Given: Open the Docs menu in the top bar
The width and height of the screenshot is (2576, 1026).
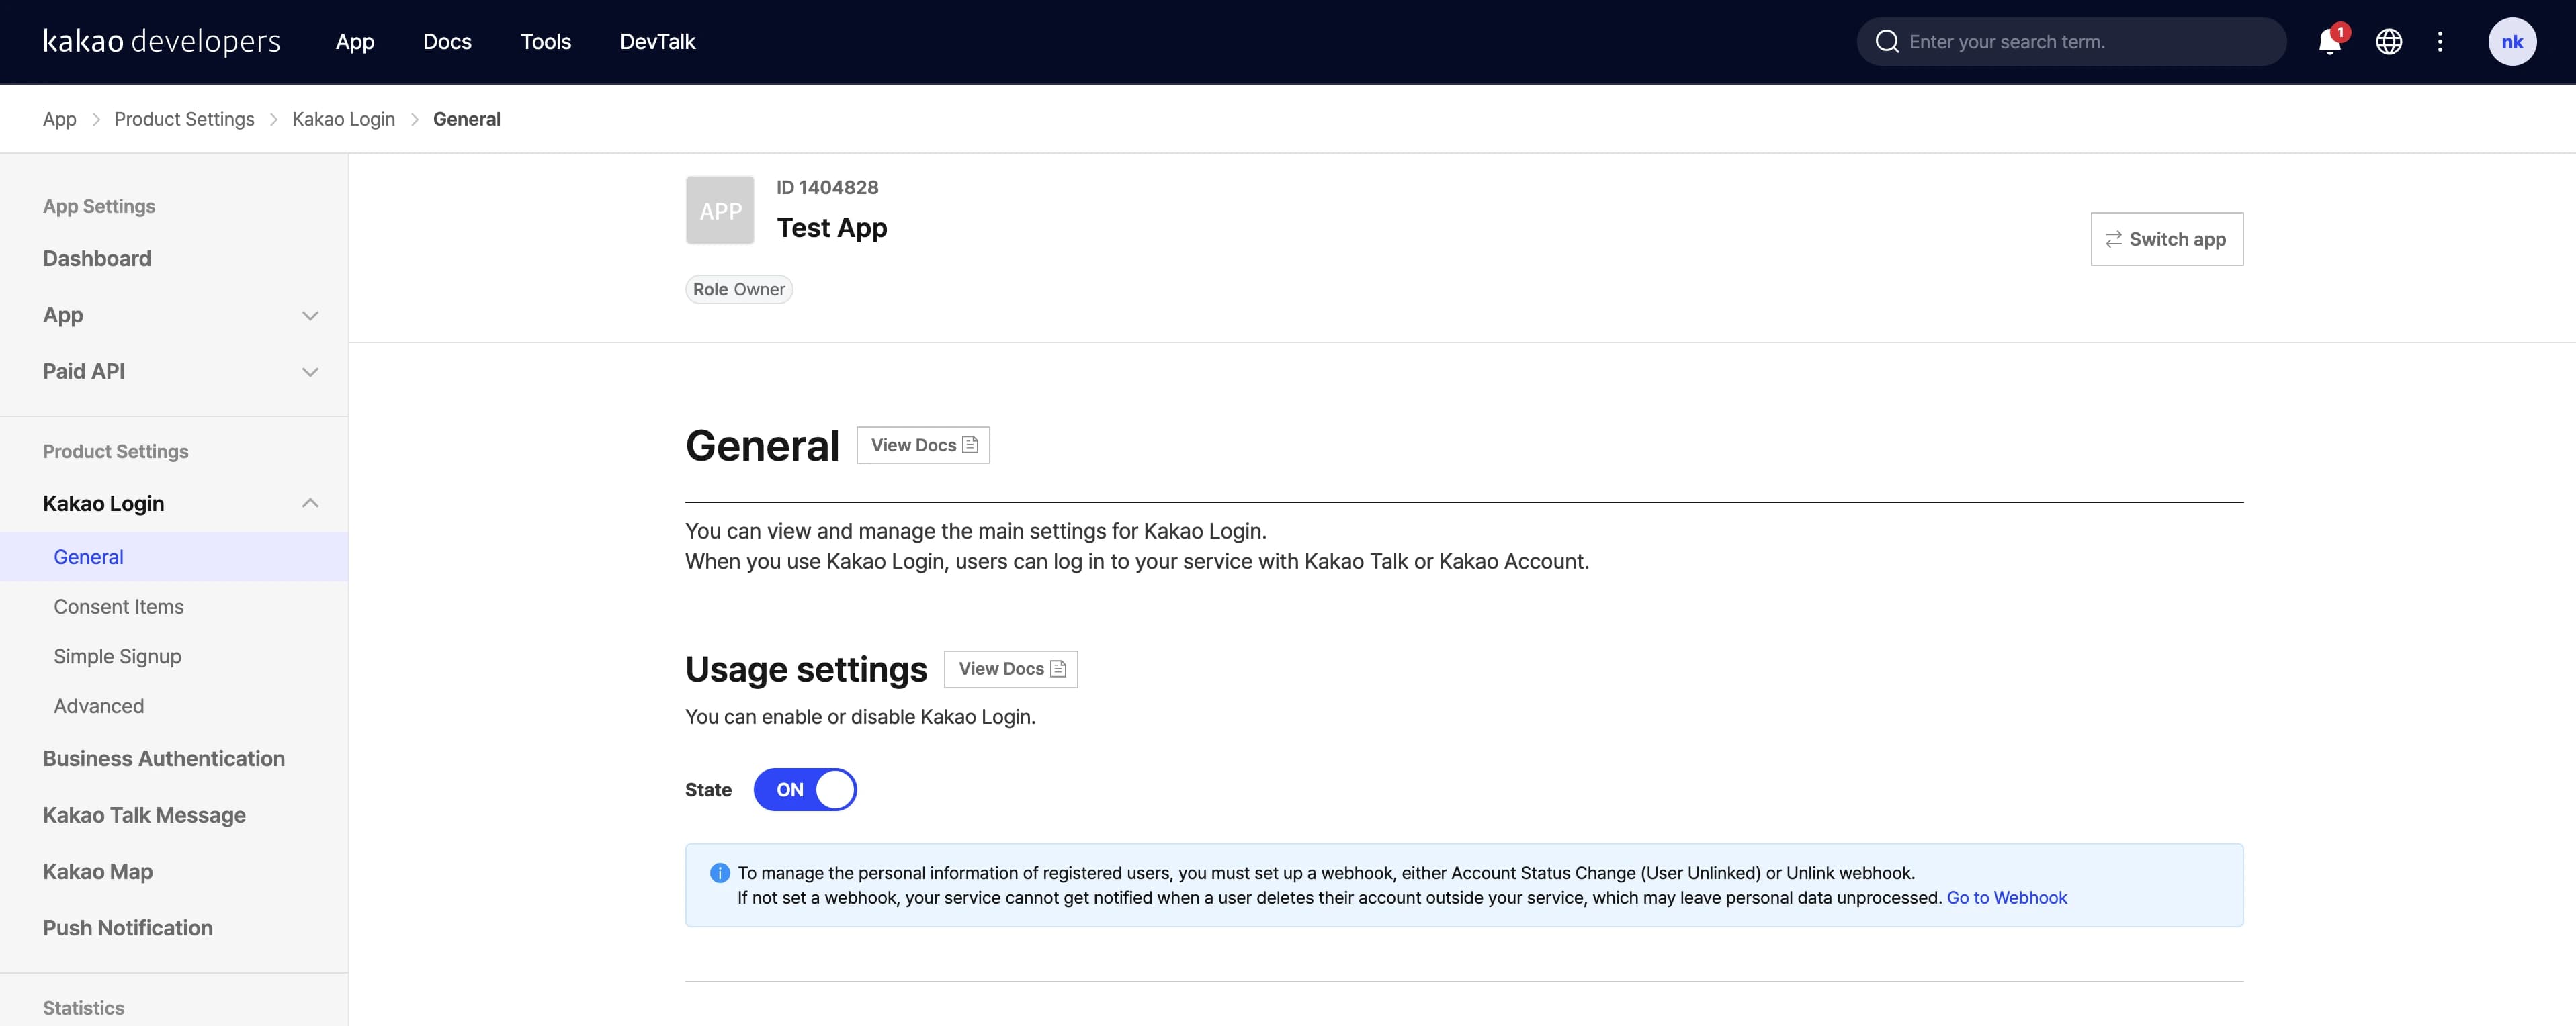Looking at the screenshot, I should click(446, 42).
